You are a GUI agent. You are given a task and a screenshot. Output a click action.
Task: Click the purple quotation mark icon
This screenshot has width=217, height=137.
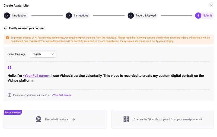coord(9,67)
